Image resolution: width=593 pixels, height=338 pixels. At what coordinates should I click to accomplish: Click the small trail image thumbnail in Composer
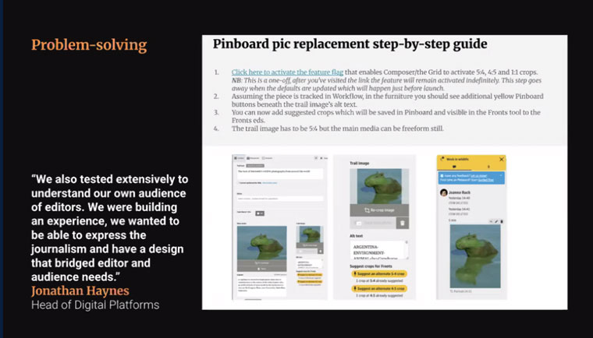point(309,234)
